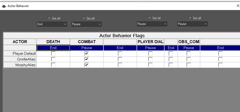The height and width of the screenshot is (112, 240).
Task: Check End box after OBS_COM Pause for GristleAlias
Action: click(220, 59)
